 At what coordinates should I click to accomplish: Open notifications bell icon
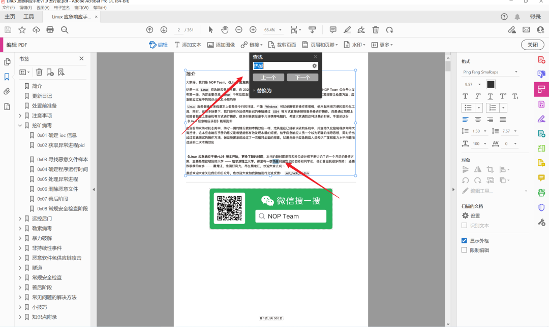tap(517, 17)
